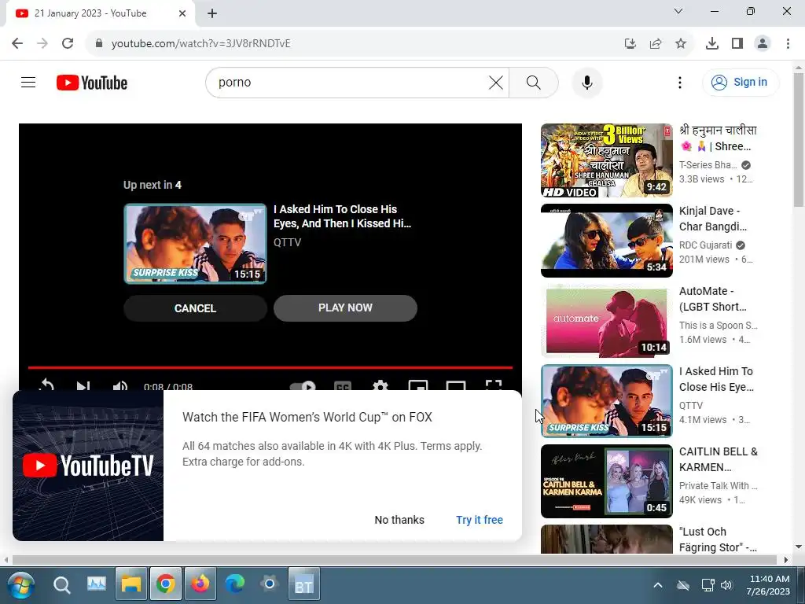
Task: Click the Sign in button
Action: [x=741, y=82]
